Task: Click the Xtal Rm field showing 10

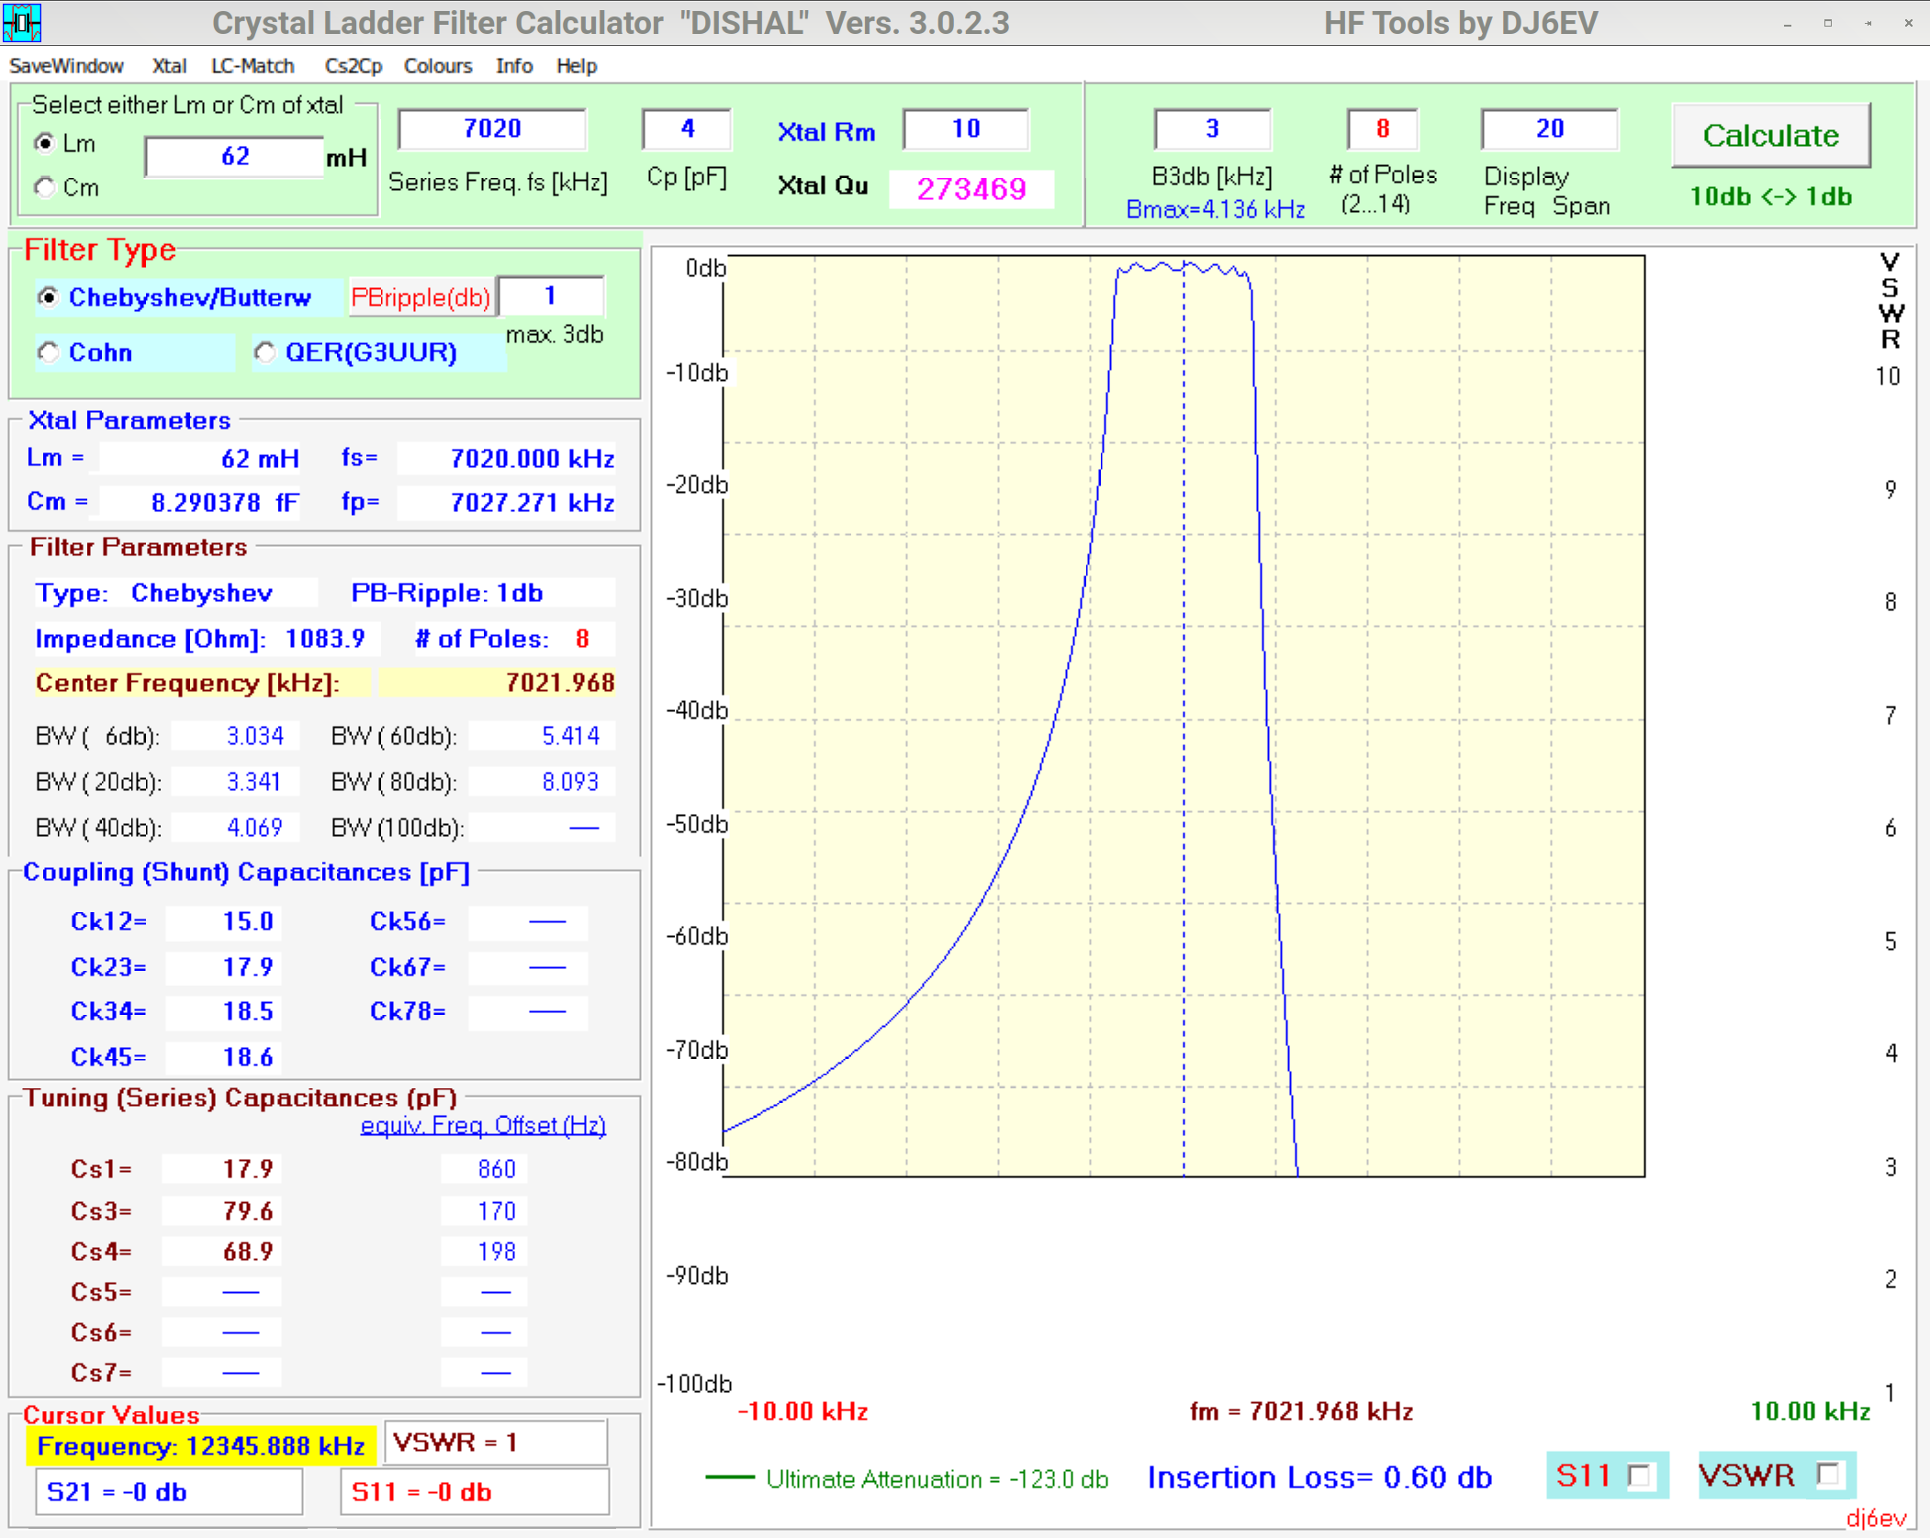Action: click(965, 128)
